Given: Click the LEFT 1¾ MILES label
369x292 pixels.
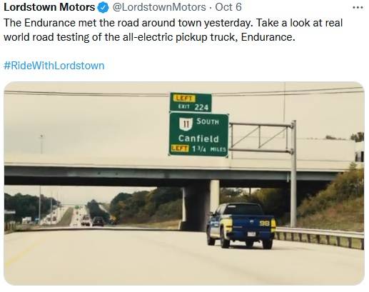Looking at the screenshot, I should coord(198,149).
